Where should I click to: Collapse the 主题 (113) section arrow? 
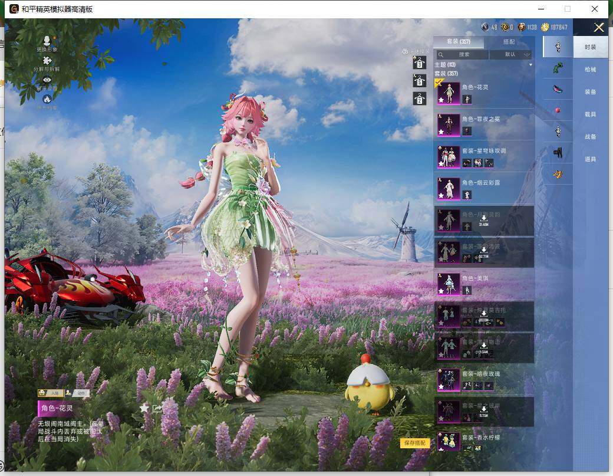click(530, 64)
